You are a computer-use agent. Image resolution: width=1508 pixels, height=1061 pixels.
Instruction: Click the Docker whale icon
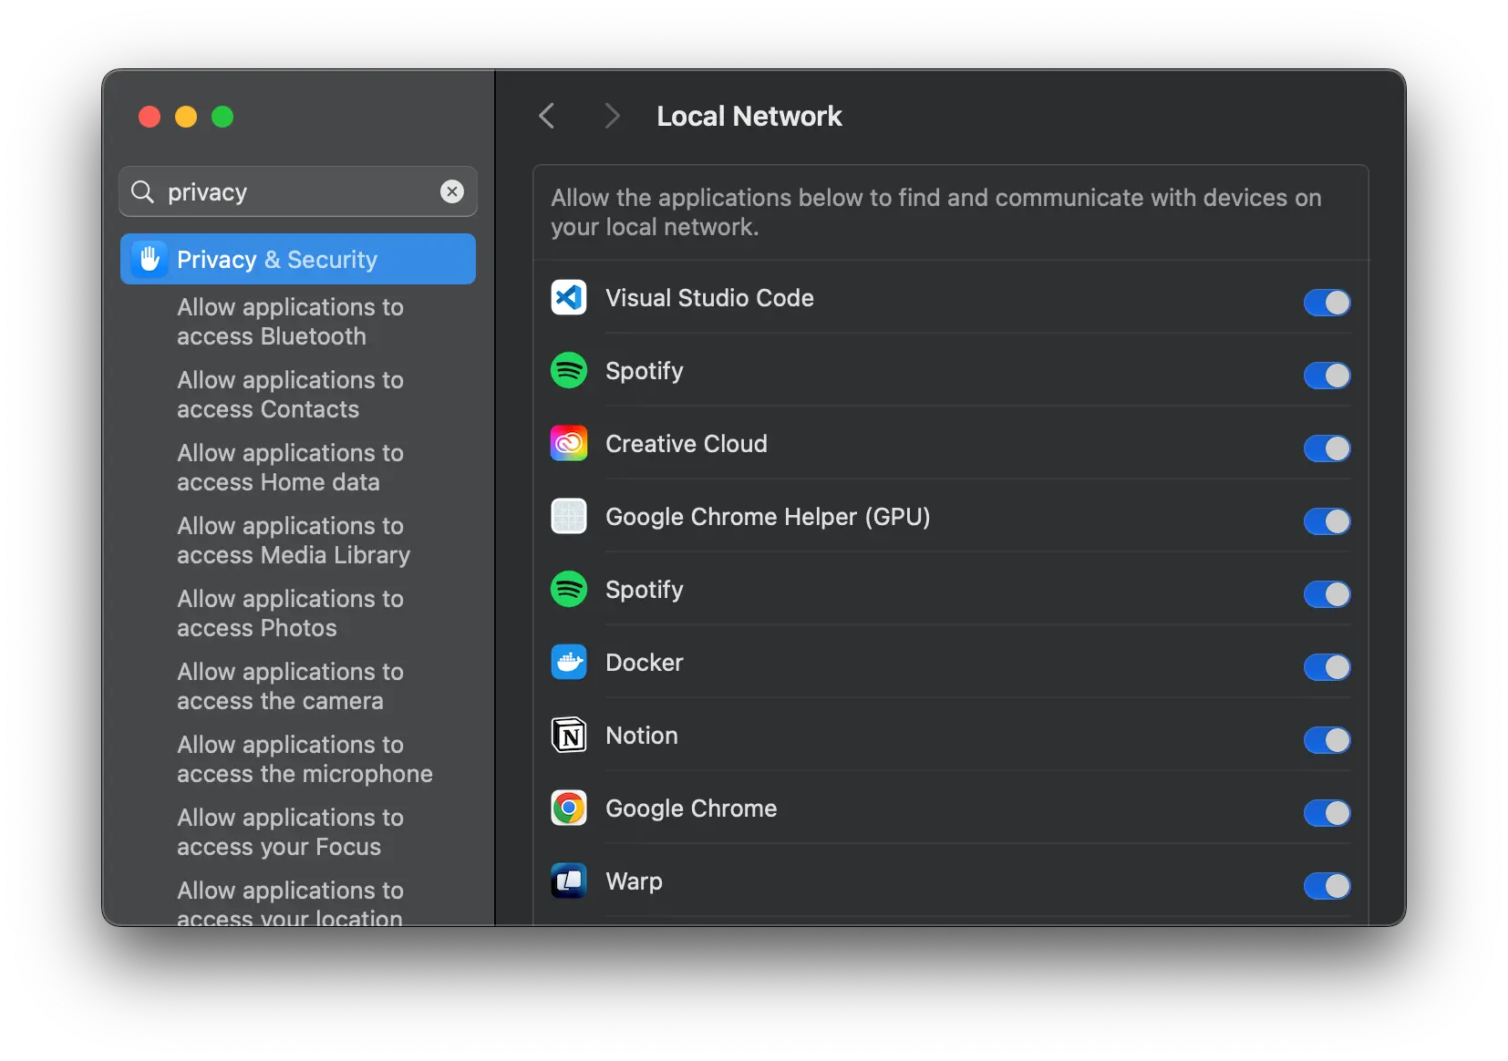[567, 663]
